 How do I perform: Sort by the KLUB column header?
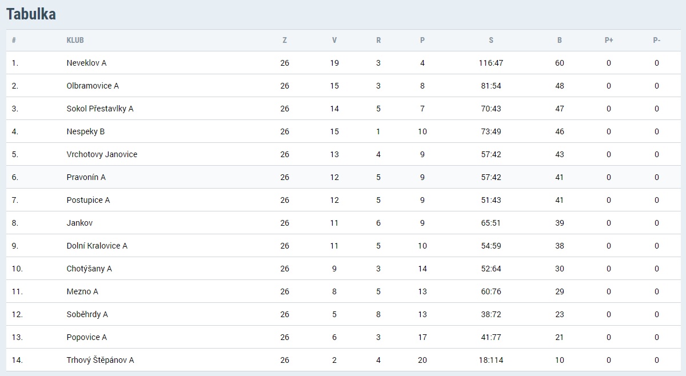75,41
